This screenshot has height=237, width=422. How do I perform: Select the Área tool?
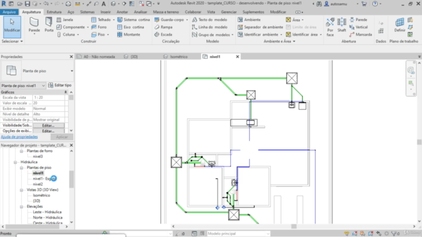[x=293, y=20]
